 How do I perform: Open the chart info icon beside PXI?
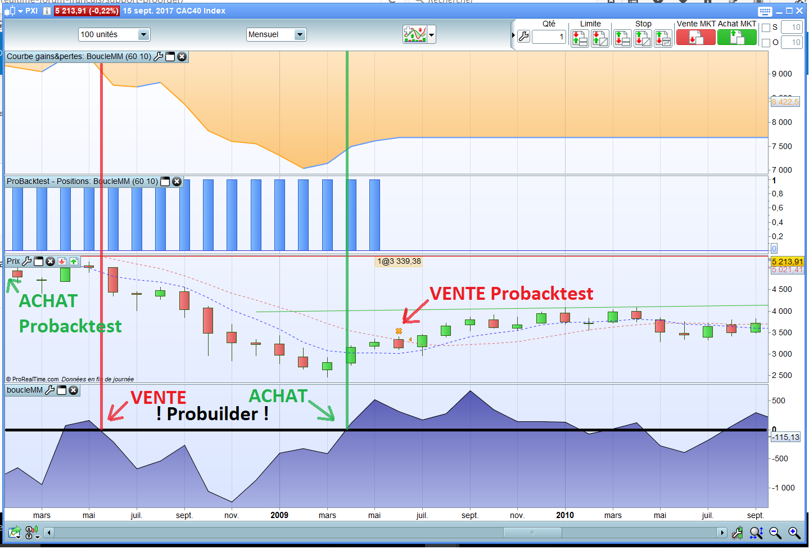(47, 11)
